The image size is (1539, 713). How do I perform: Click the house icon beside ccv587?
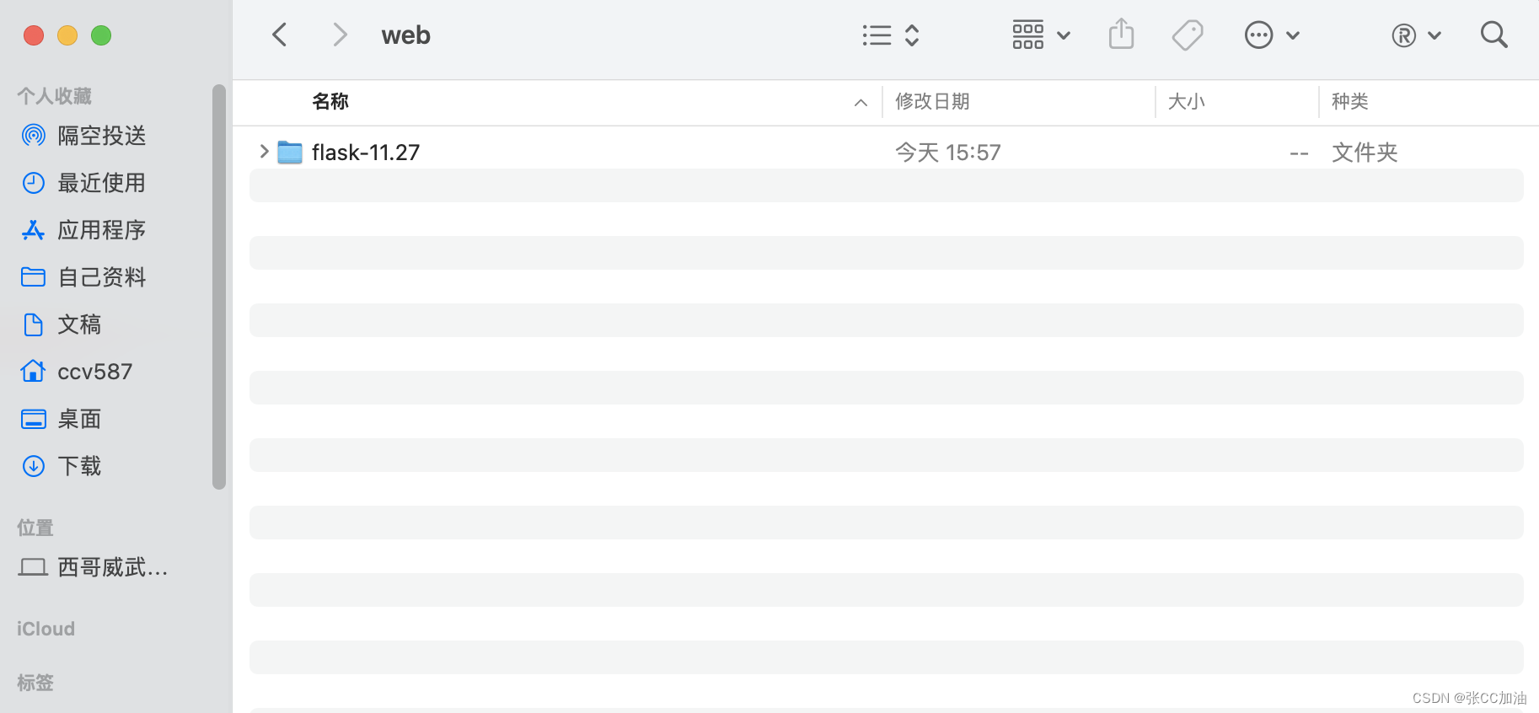(33, 371)
